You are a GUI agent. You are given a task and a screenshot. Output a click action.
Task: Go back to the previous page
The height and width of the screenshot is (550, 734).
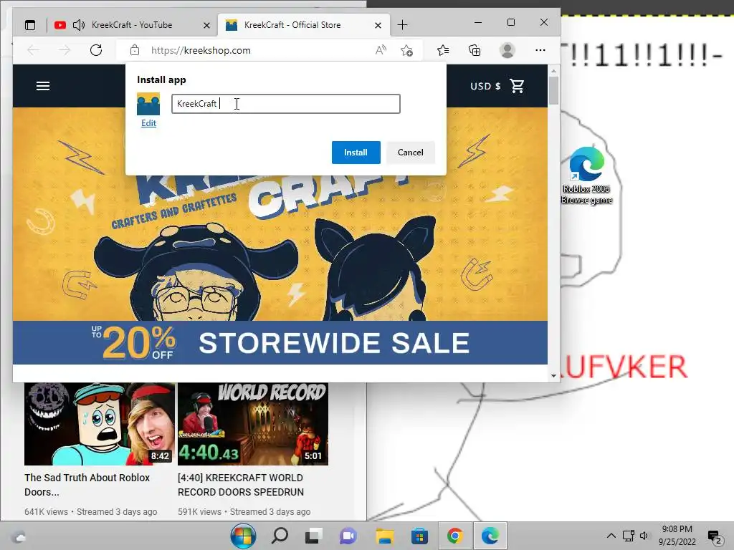[33, 50]
